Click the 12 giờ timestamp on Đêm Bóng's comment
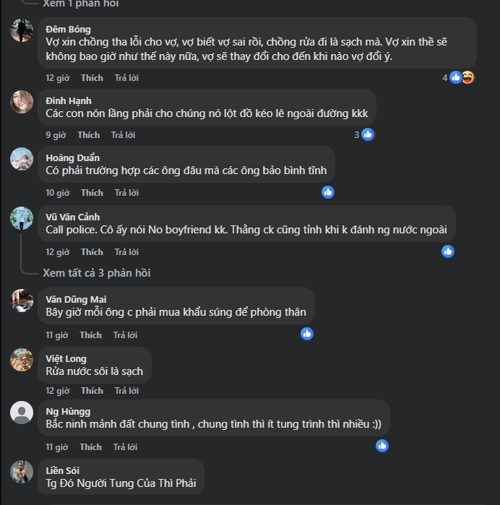The image size is (500, 505). point(57,78)
